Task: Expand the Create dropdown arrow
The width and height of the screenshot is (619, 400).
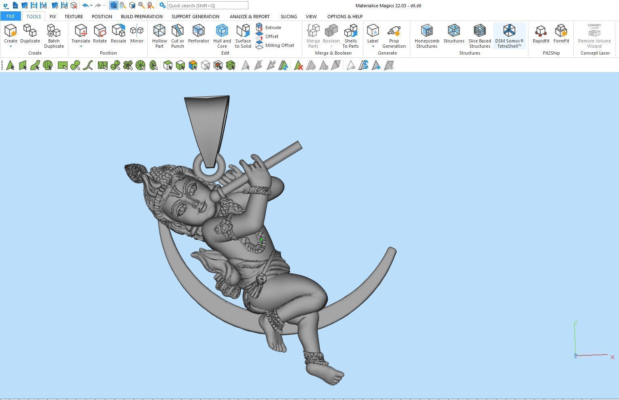Action: (11, 47)
